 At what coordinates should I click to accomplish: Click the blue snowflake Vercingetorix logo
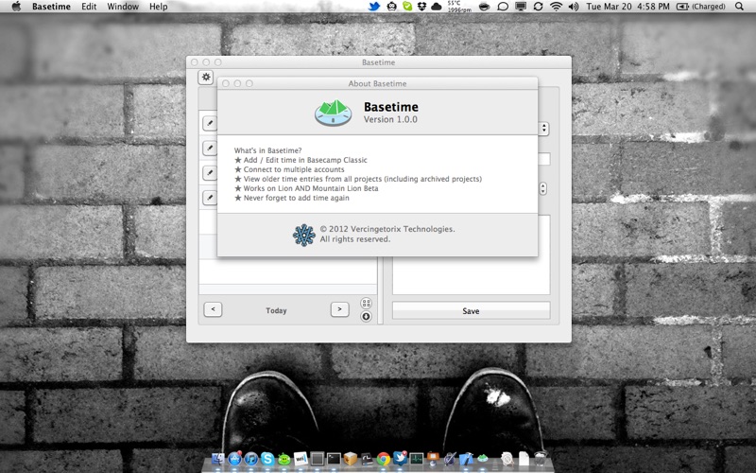pos(303,235)
